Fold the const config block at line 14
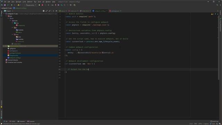 click(x=65, y=50)
